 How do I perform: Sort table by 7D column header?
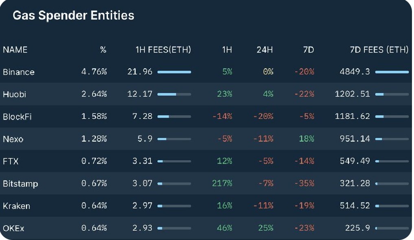[309, 50]
